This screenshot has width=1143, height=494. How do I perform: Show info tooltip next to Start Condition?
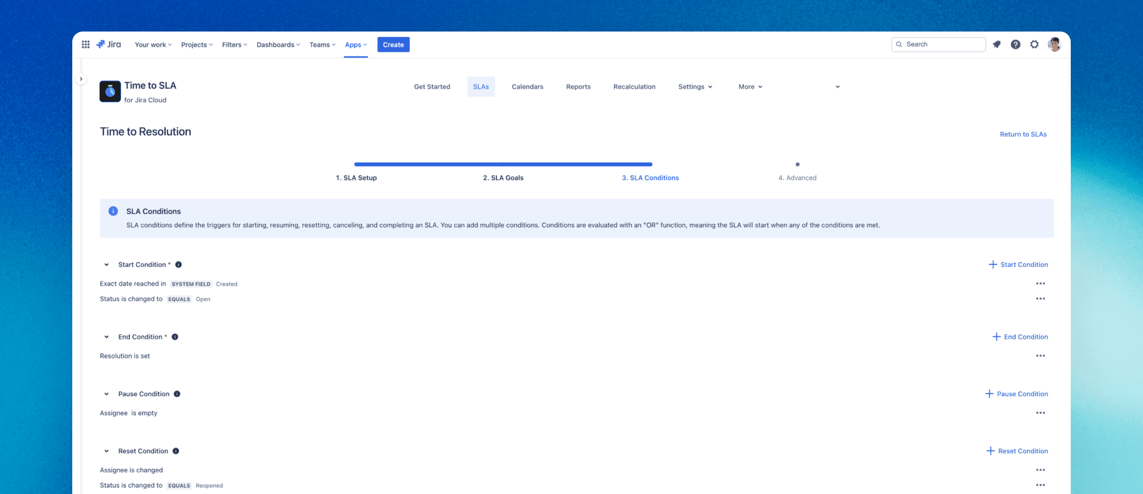[x=178, y=265]
